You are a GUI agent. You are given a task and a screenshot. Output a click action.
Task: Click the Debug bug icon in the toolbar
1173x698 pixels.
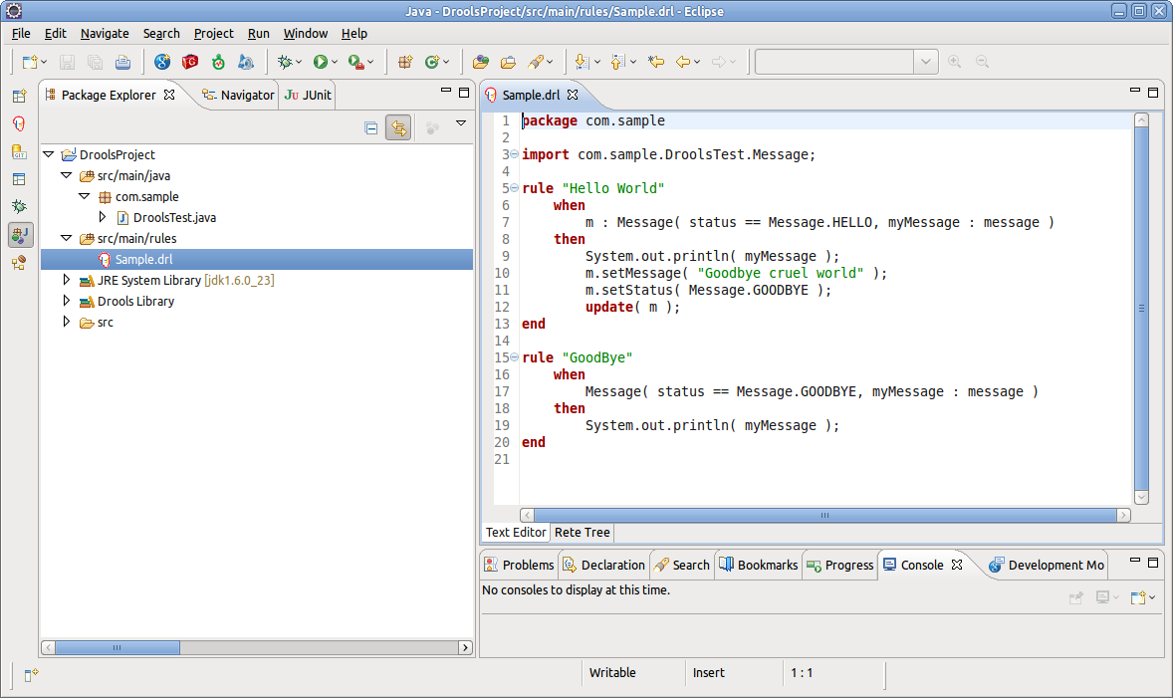pyautogui.click(x=286, y=62)
